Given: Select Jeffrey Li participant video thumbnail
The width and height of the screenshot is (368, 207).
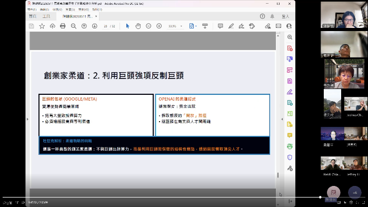Looking at the screenshot, I should pyautogui.click(x=355, y=163).
